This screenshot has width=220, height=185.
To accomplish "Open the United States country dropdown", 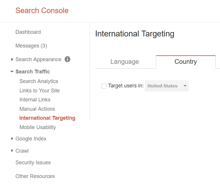I will pos(167,86).
